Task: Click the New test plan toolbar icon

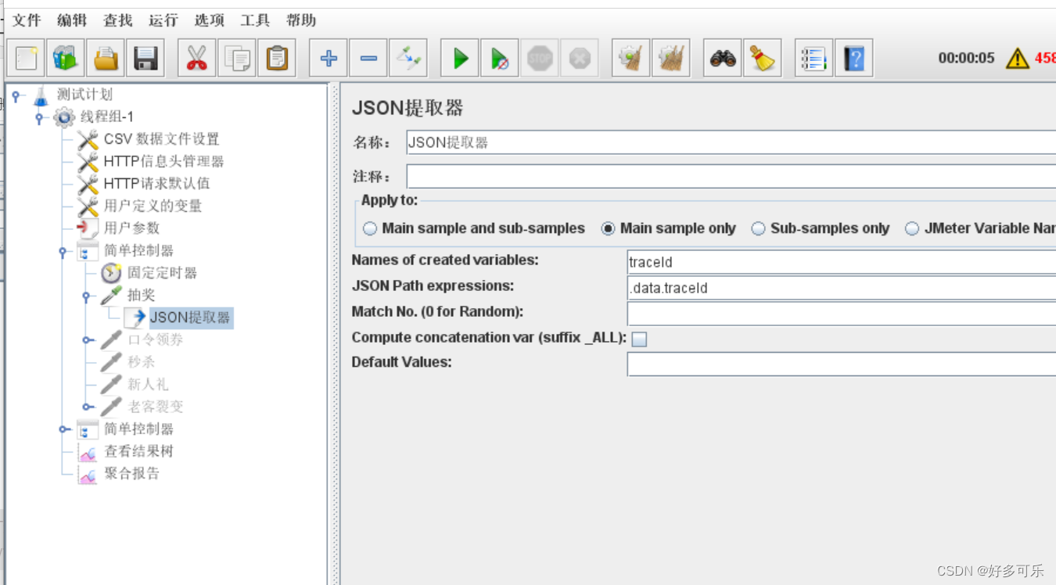Action: tap(27, 58)
